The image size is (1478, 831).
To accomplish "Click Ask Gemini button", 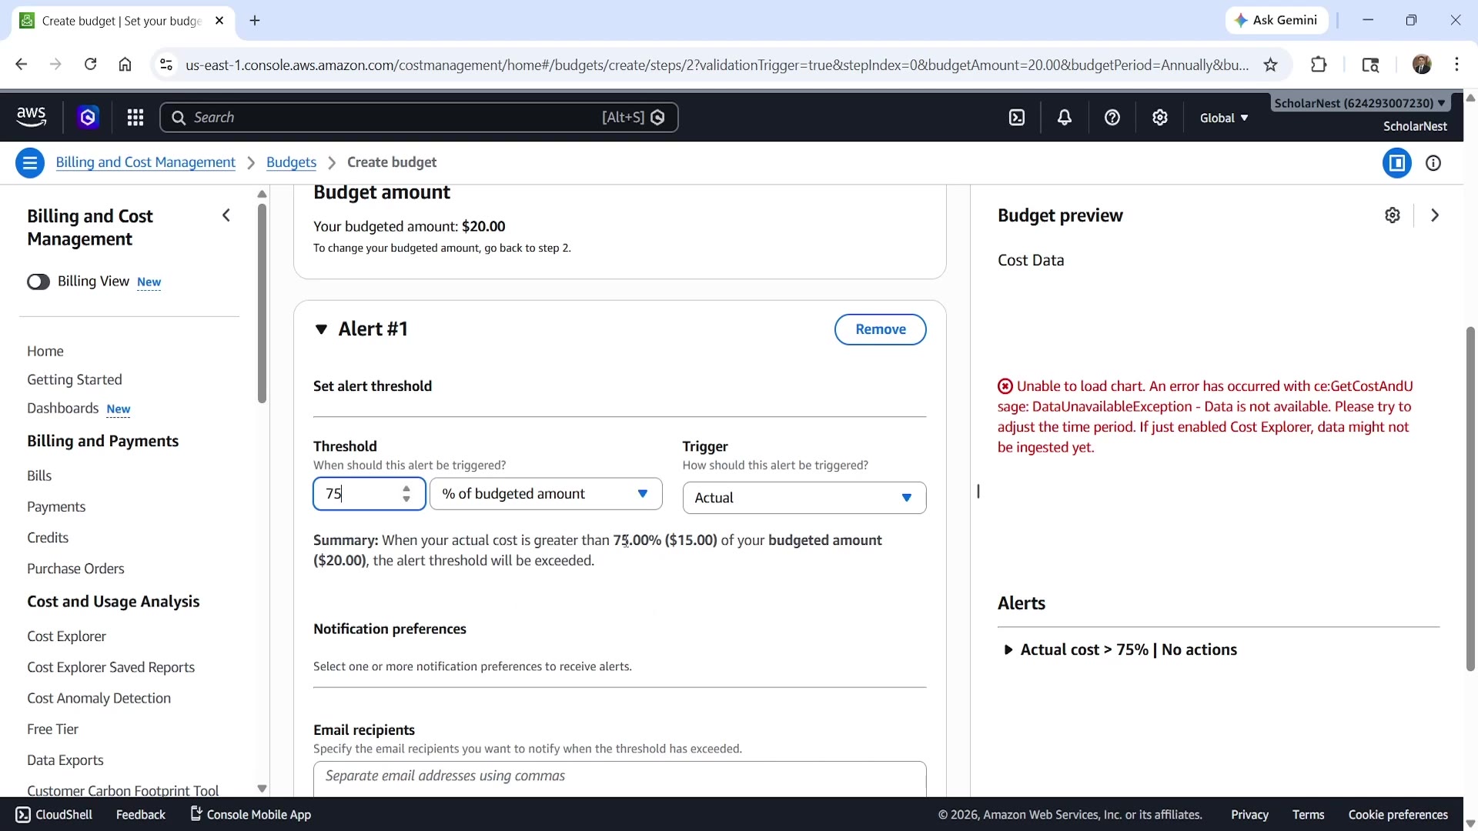I will [1277, 21].
